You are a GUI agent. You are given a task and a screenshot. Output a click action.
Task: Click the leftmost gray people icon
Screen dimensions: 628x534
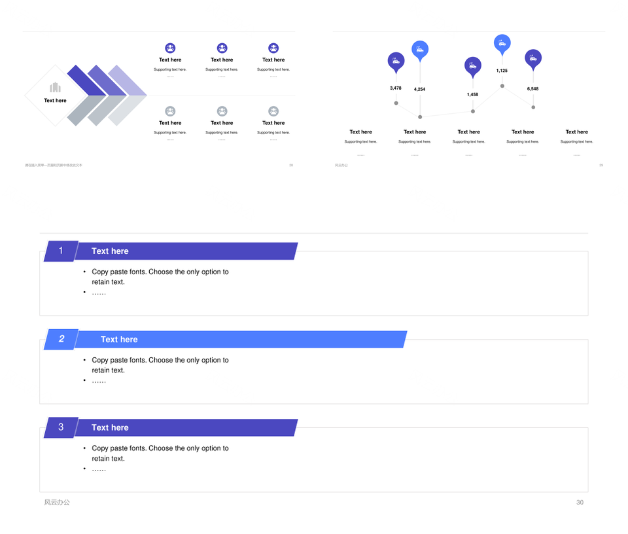click(x=170, y=111)
